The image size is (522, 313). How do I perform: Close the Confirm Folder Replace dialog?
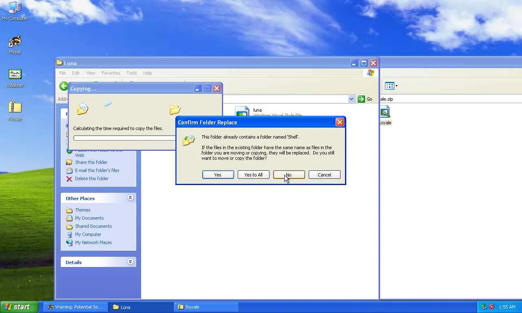click(340, 122)
